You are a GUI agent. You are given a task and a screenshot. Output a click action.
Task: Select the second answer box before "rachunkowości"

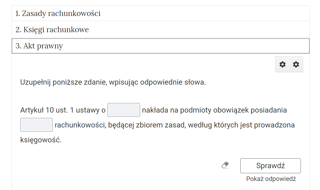(x=36, y=125)
